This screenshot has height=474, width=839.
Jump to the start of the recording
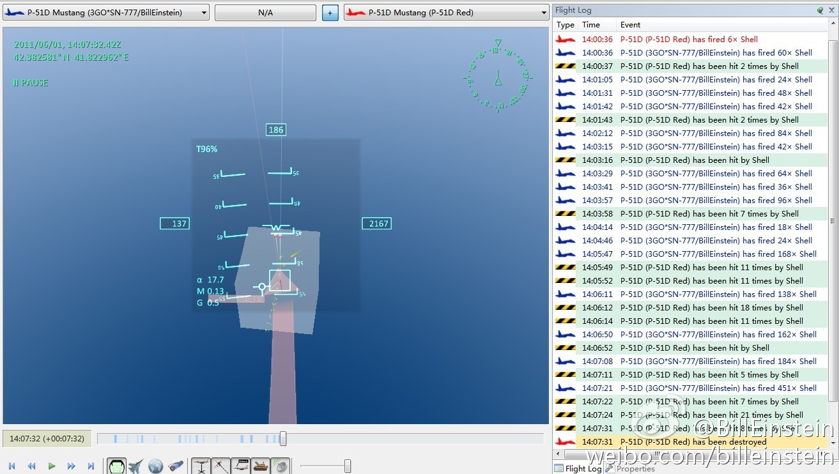(12, 466)
